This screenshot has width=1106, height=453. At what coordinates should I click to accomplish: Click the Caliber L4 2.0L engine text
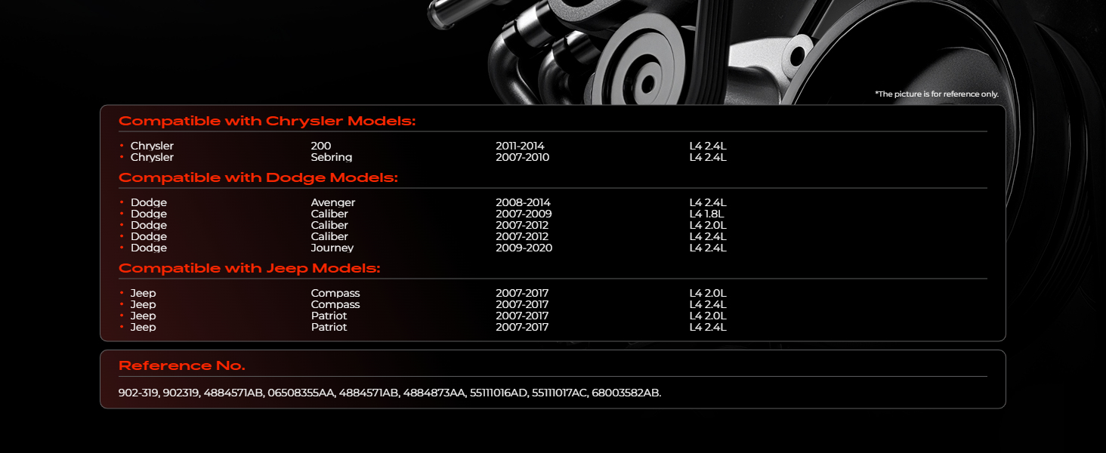(x=708, y=225)
